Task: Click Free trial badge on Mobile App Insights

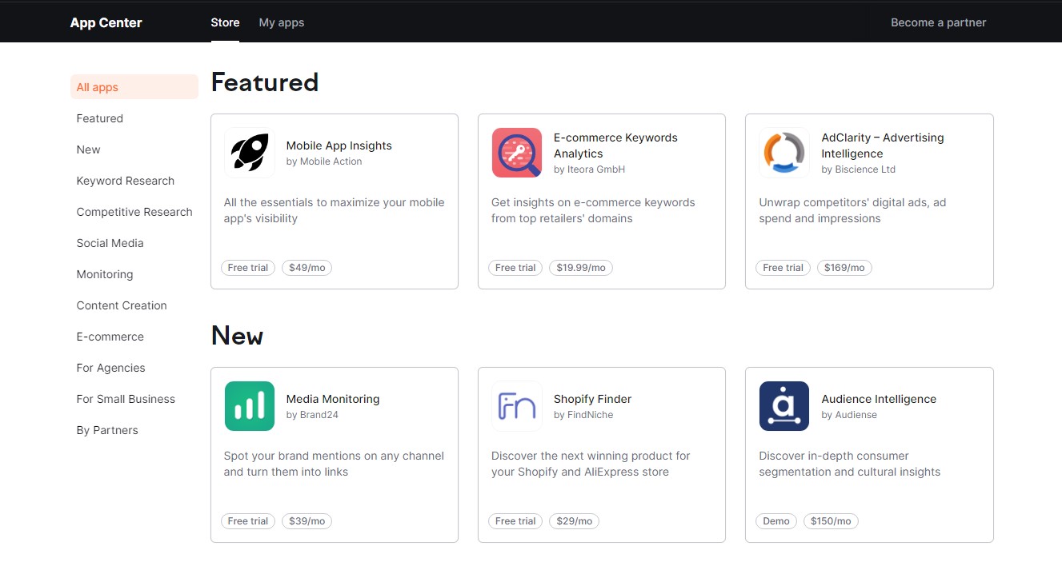Action: coord(248,268)
